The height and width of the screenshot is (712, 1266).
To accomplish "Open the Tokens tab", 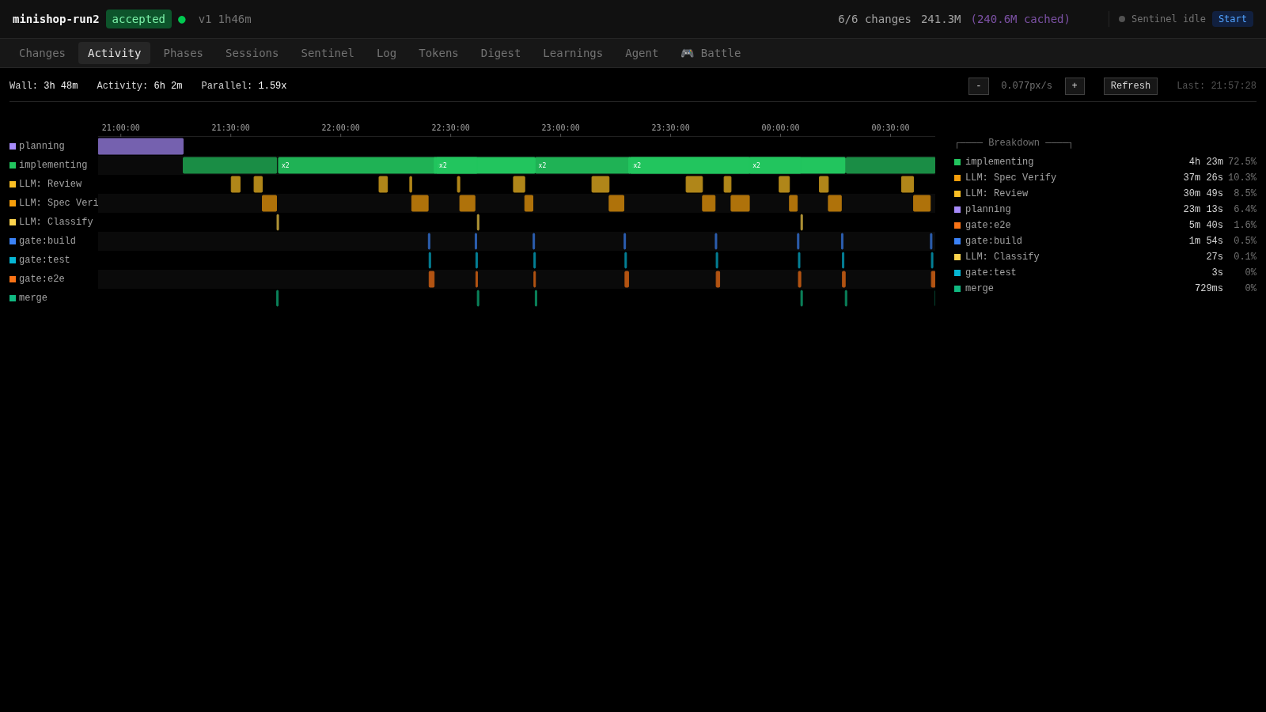I will pyautogui.click(x=438, y=53).
